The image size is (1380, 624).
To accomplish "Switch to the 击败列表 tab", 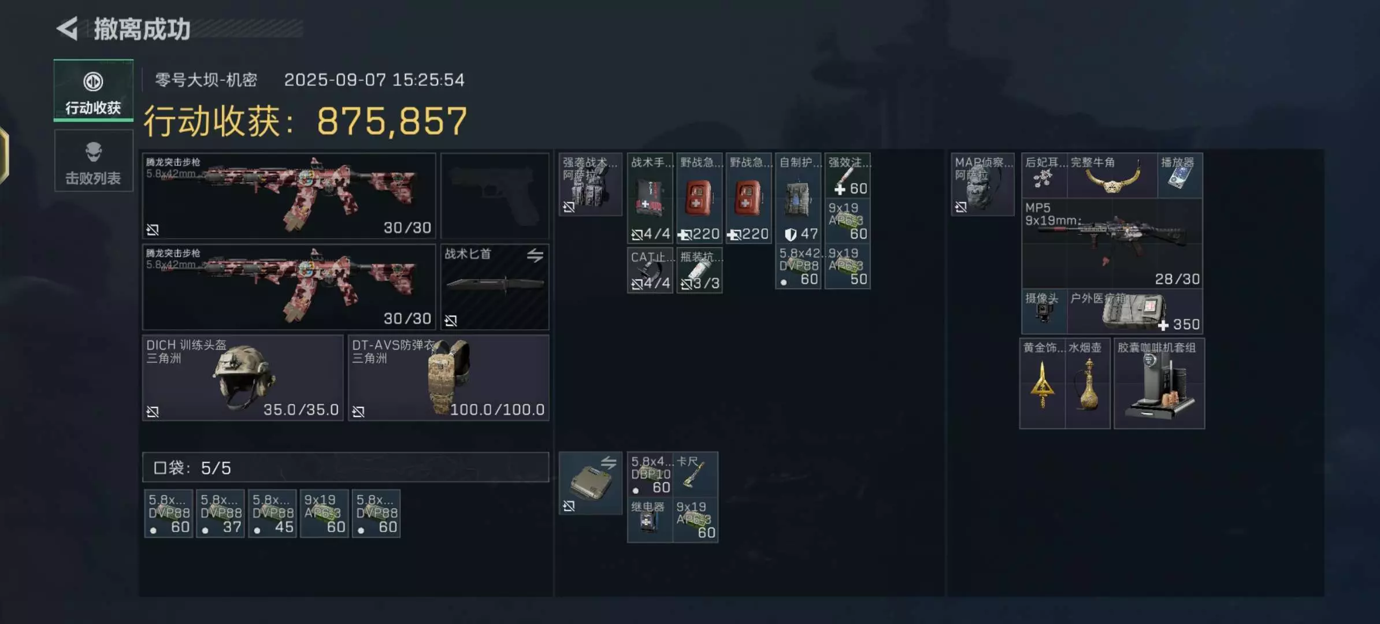I will [94, 161].
